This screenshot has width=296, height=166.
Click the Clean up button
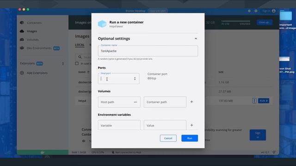(x=264, y=23)
